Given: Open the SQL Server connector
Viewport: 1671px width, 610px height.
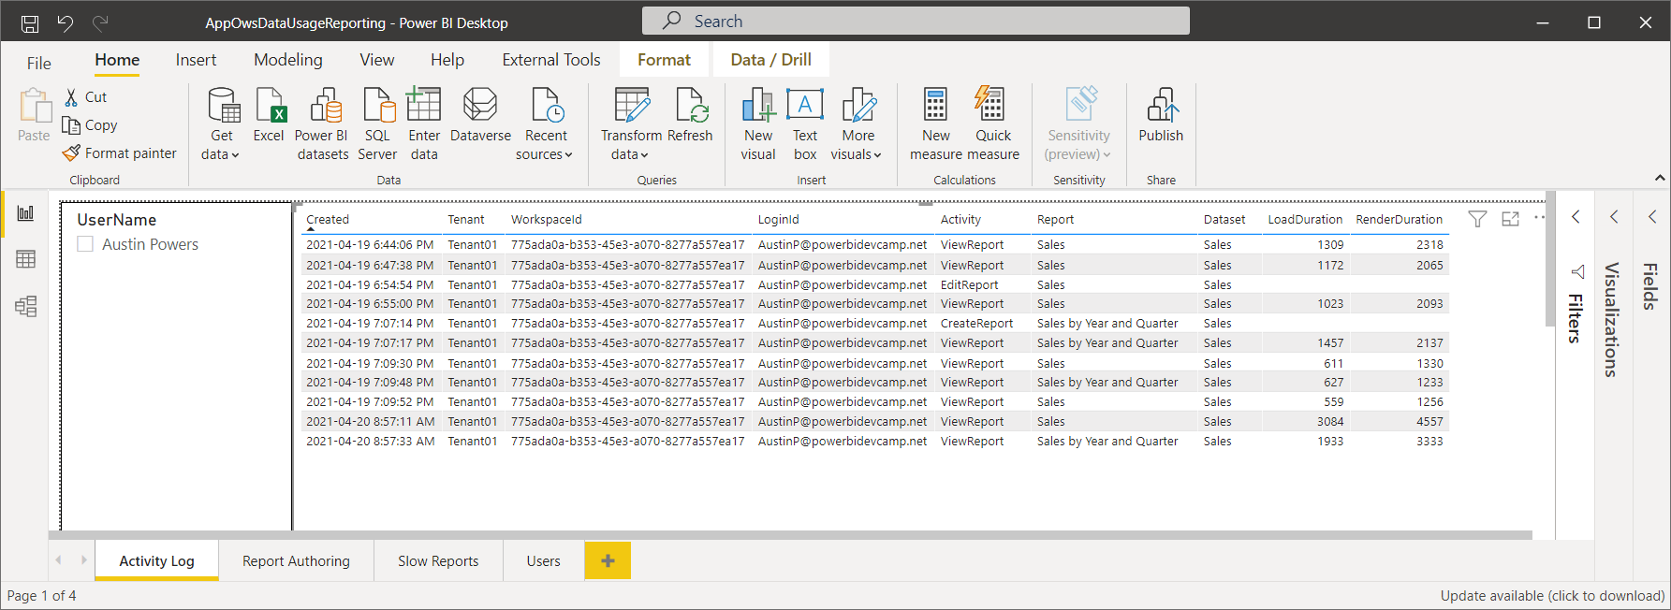Looking at the screenshot, I should pos(377,124).
